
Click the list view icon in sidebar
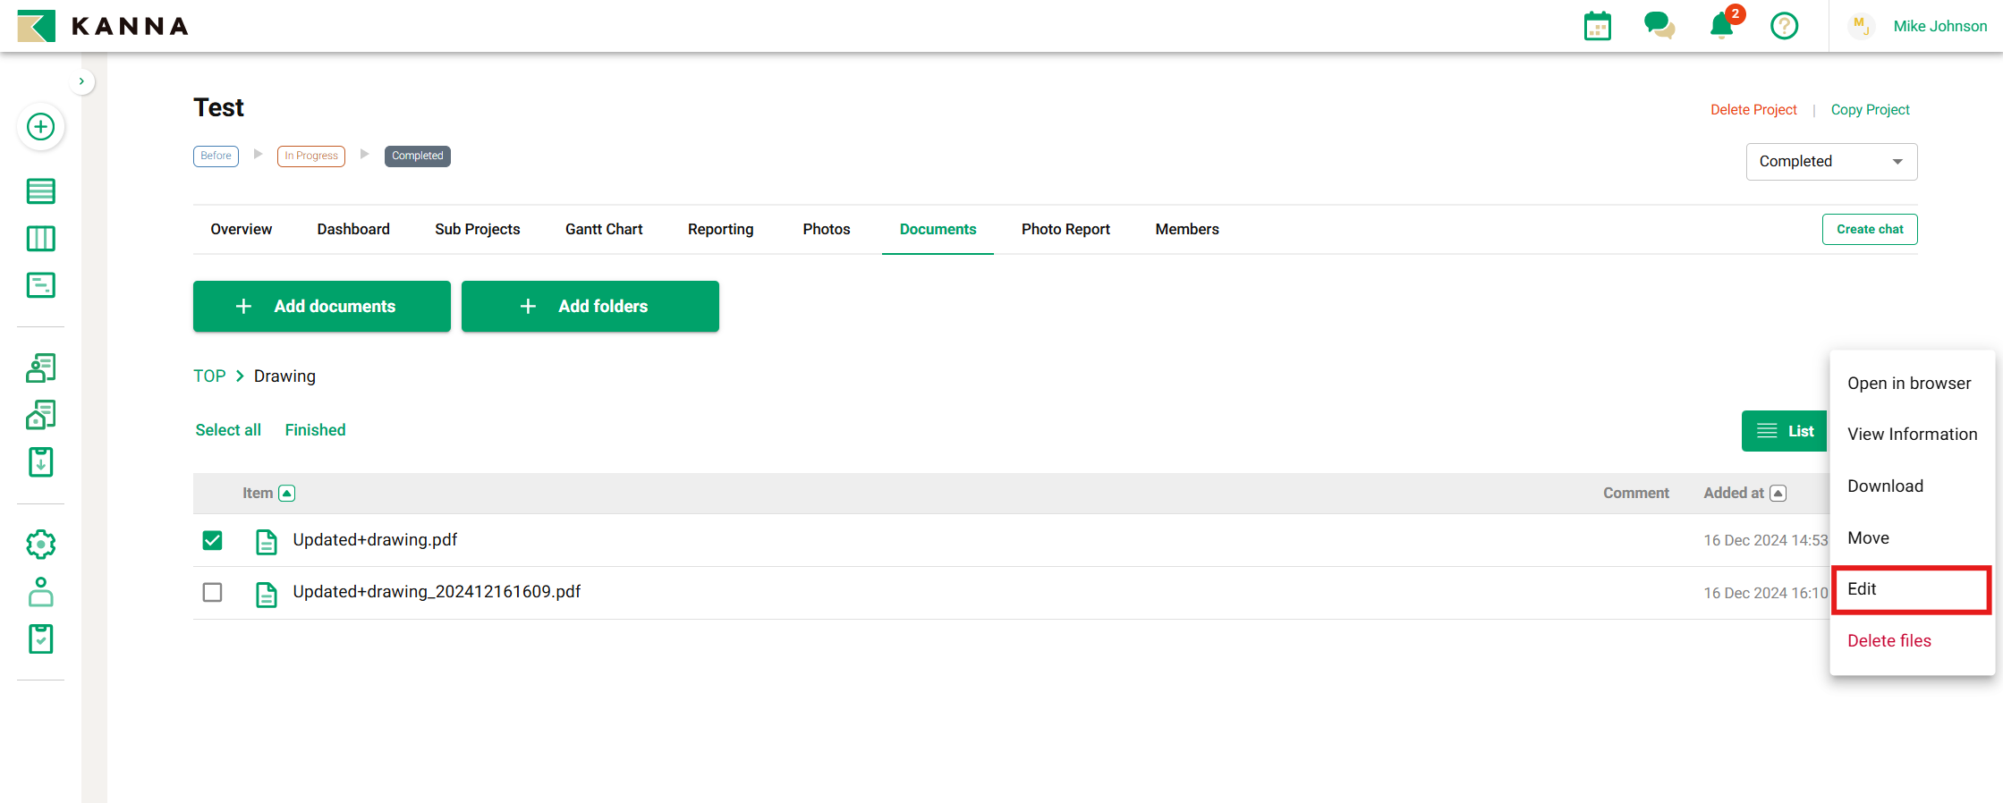[x=40, y=191]
